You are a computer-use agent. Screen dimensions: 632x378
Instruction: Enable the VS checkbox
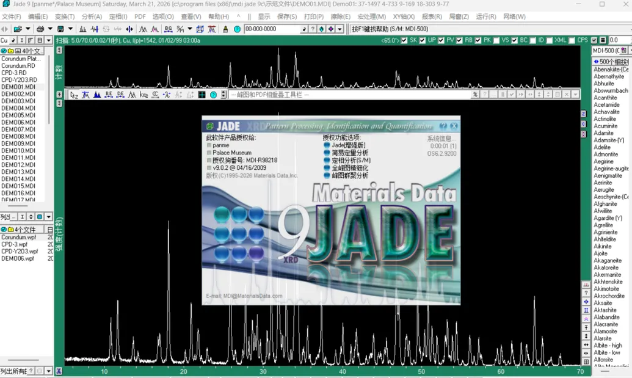pos(496,40)
